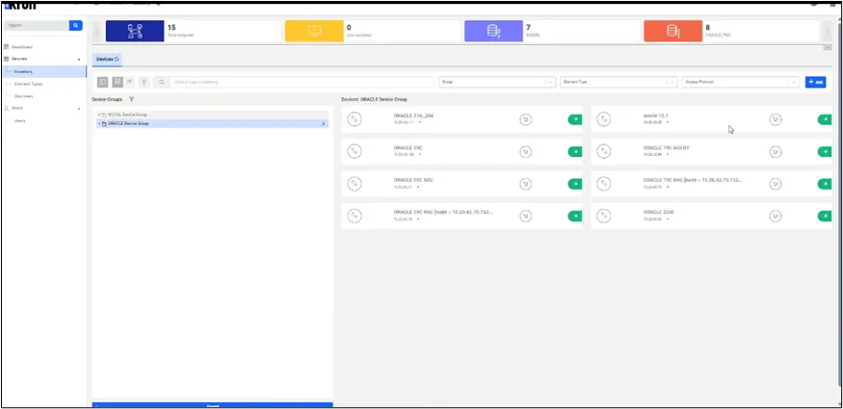Click the 0 Live sessions count
This screenshot has width=843, height=409.
(349, 27)
